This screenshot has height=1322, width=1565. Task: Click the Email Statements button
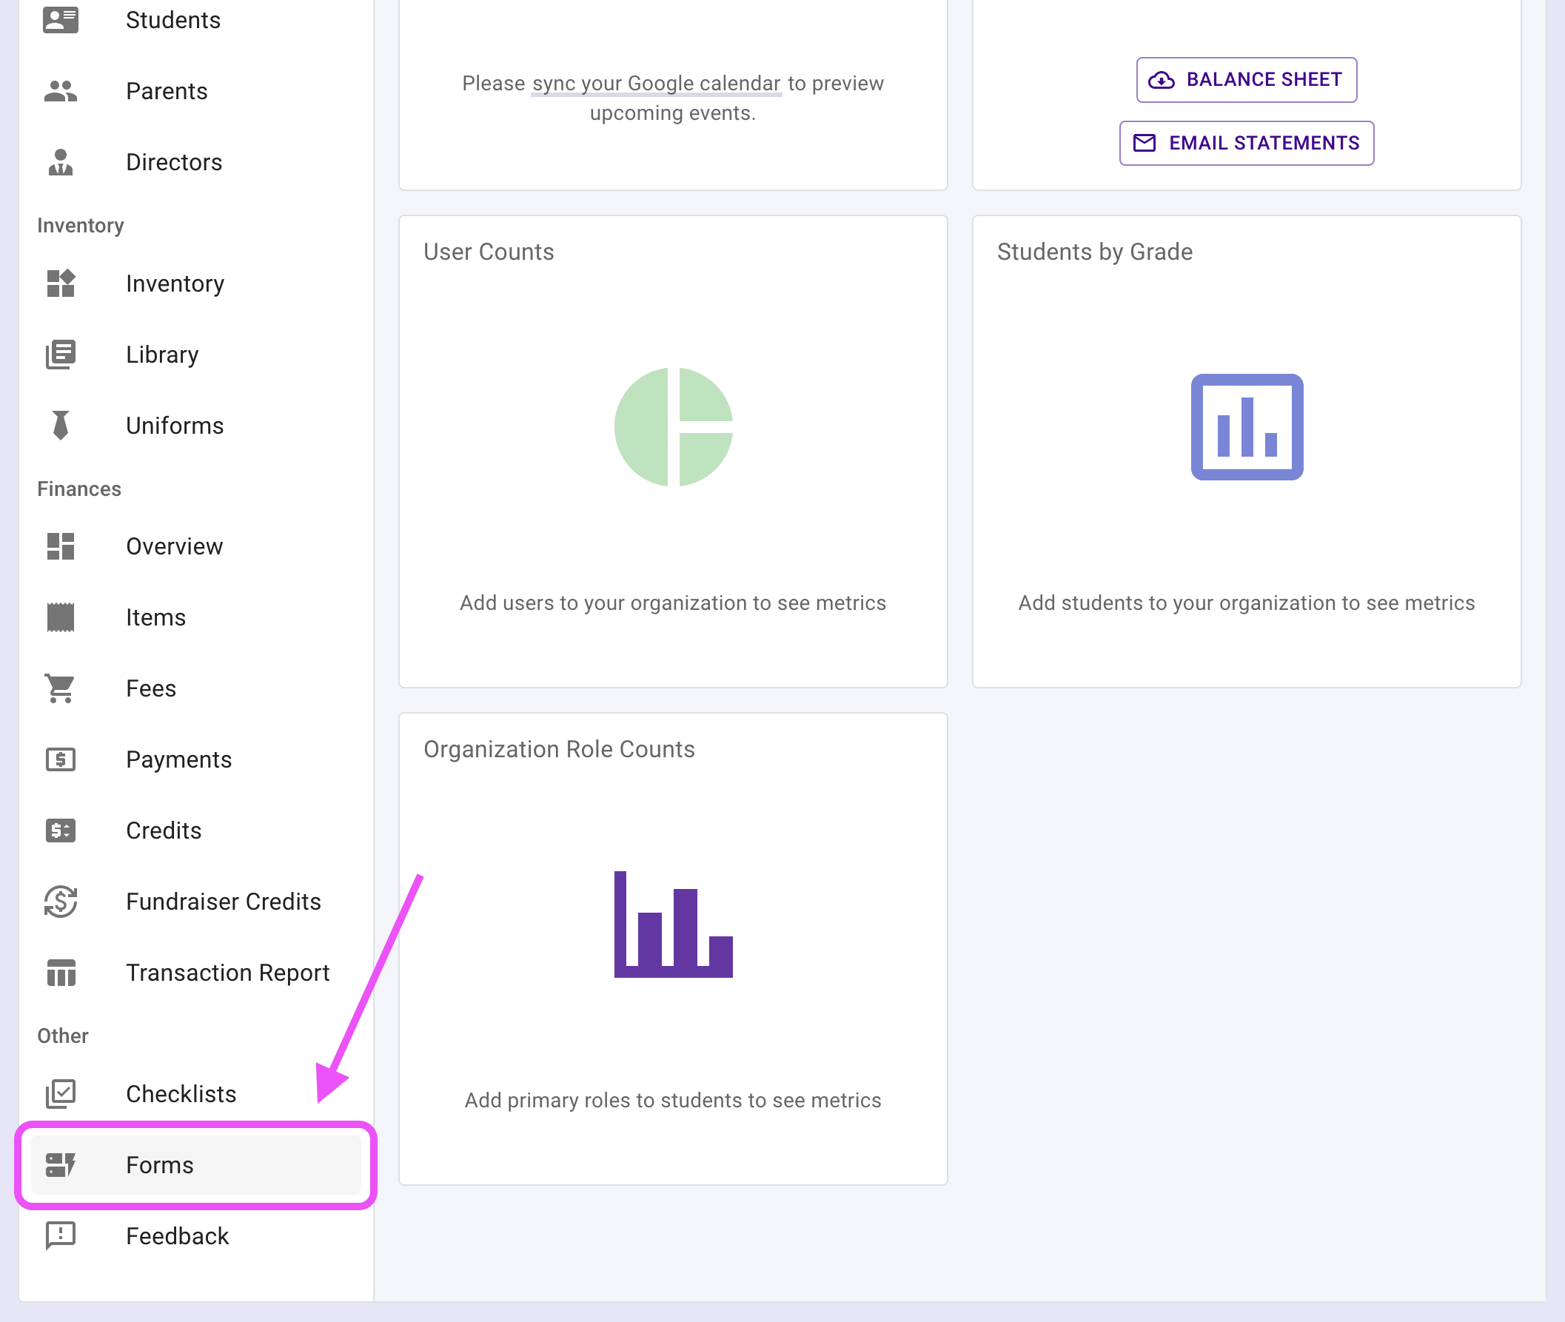1246,143
